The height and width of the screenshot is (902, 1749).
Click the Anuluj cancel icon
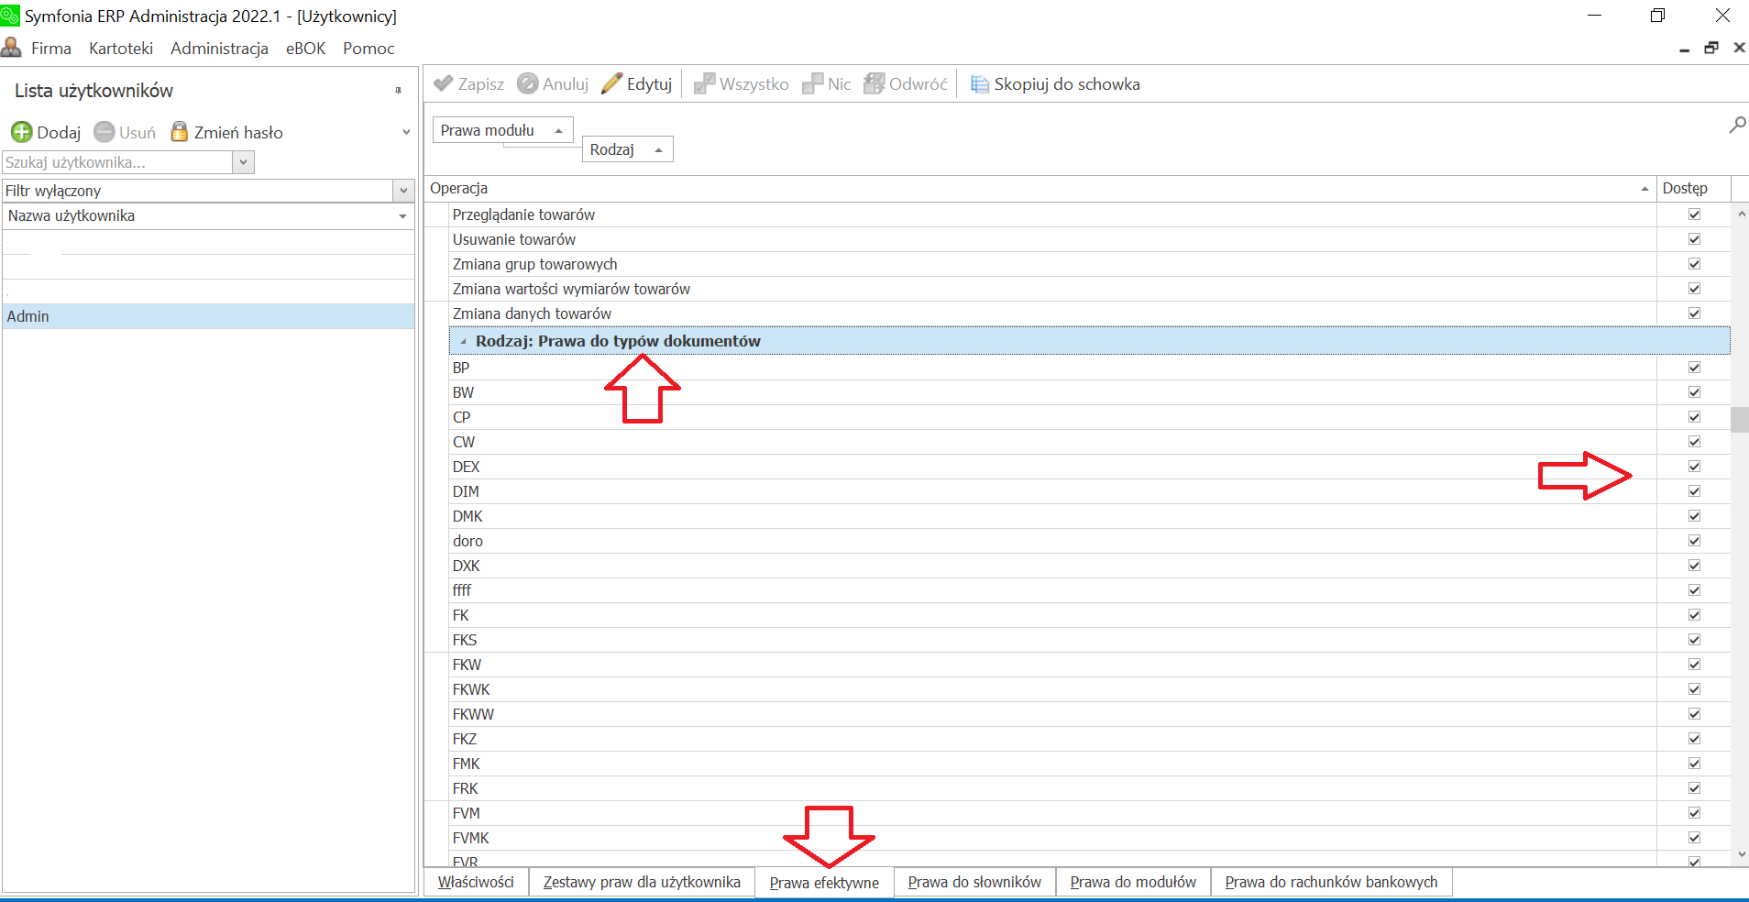[x=527, y=83]
